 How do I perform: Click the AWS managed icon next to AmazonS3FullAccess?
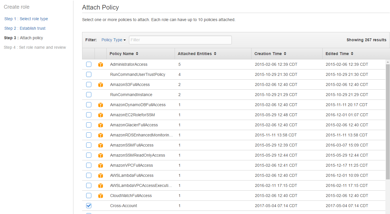[x=100, y=85]
